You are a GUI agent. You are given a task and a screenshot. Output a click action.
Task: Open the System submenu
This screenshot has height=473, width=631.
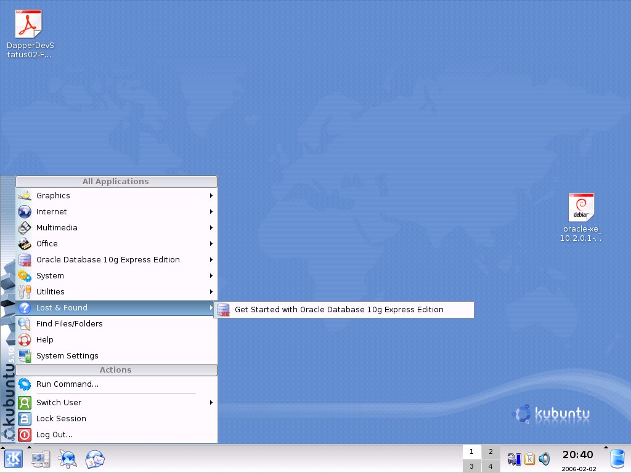[x=116, y=276]
